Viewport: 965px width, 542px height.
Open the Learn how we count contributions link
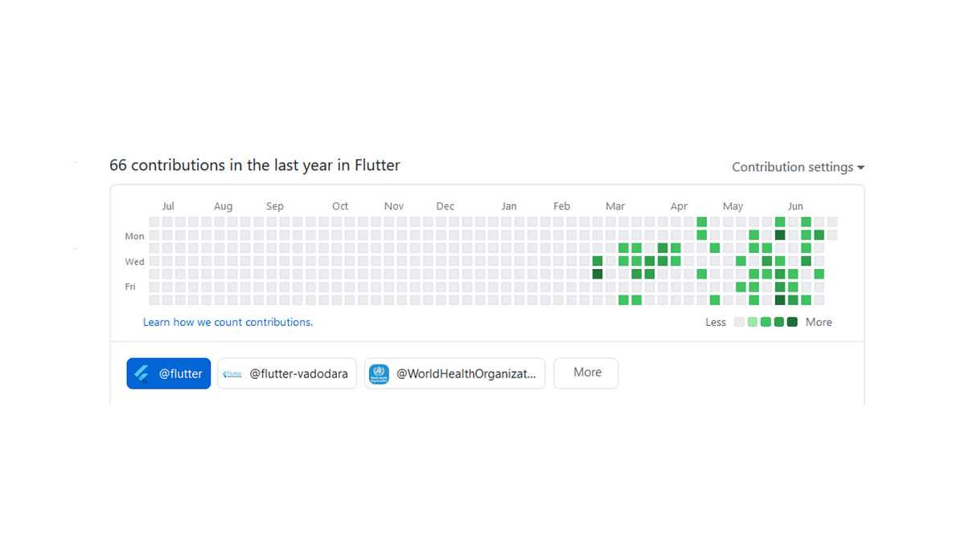(x=228, y=322)
